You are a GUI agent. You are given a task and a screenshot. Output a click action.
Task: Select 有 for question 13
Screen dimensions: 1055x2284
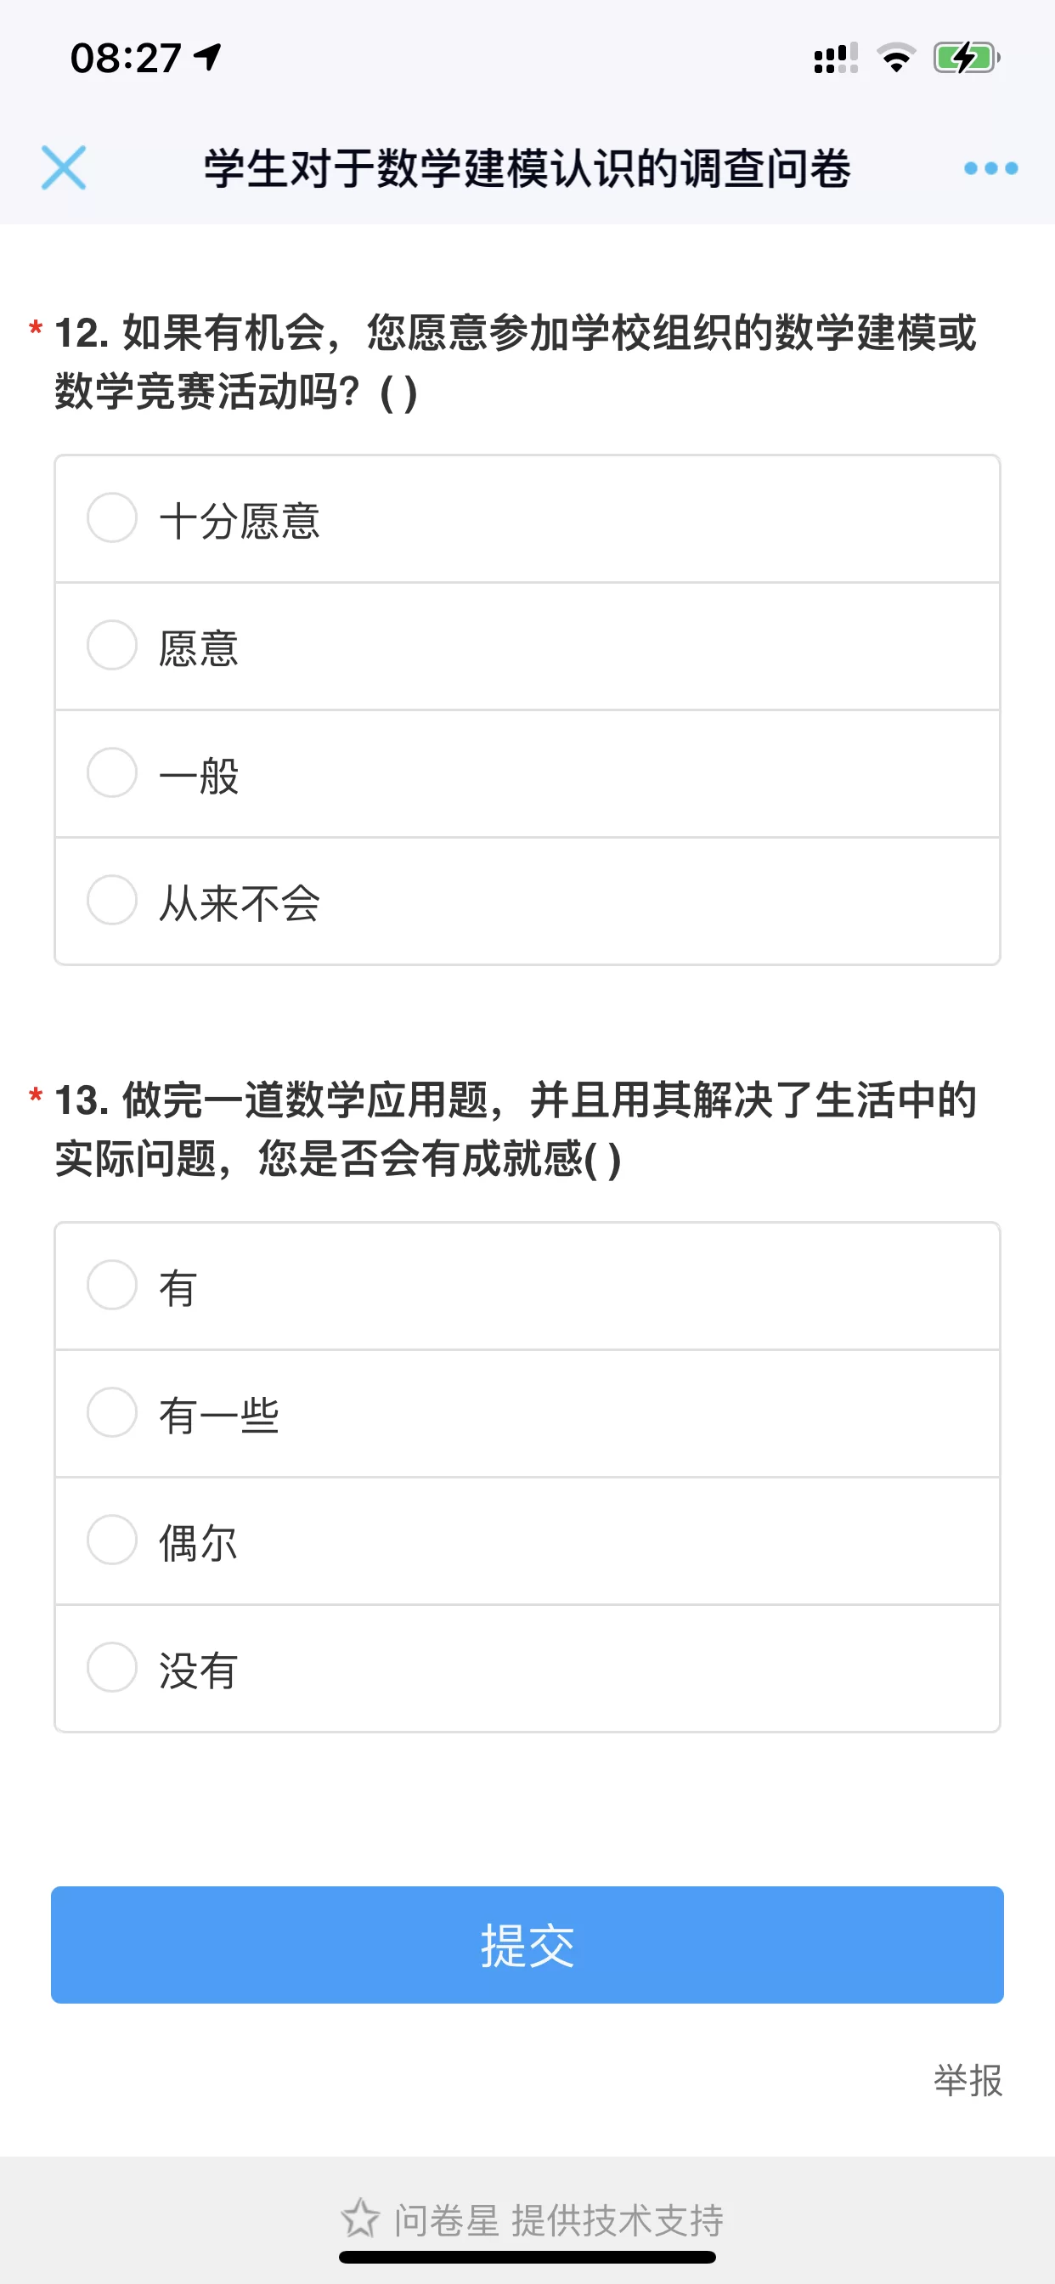[x=113, y=1285]
